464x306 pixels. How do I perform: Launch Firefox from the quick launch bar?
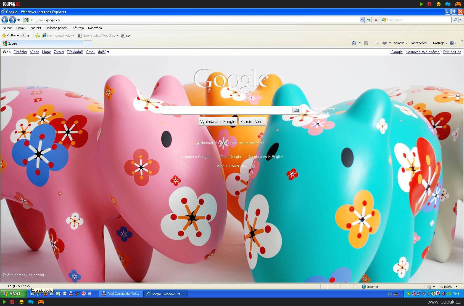tap(46, 294)
